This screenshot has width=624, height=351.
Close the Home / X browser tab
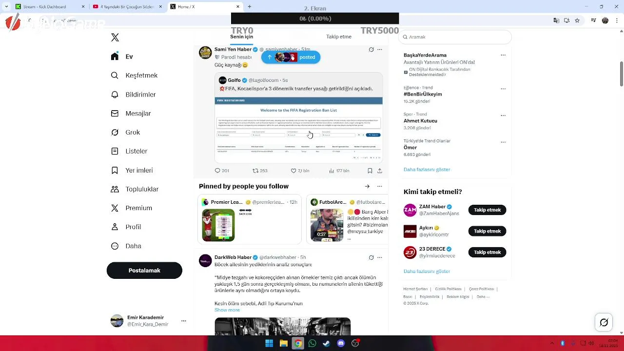[x=238, y=7]
